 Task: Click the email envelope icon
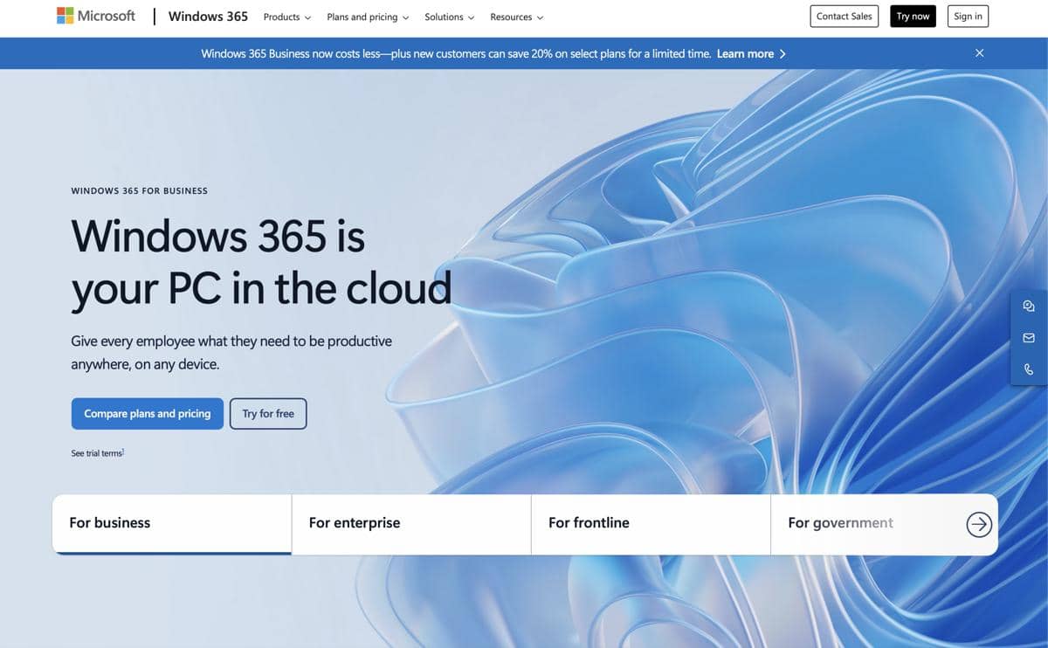pos(1029,338)
